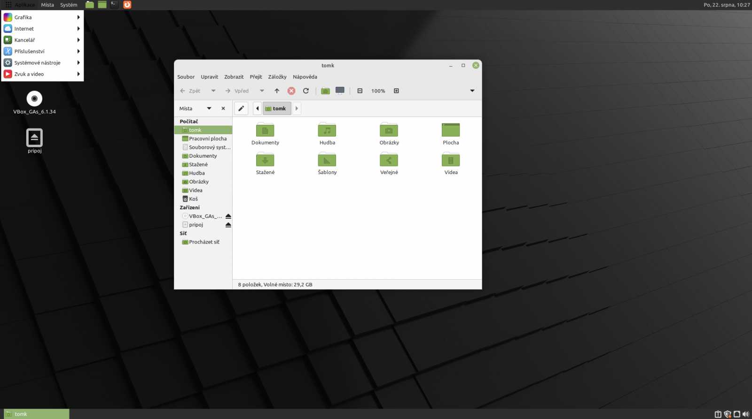Select the Videa folder icon in main pane
This screenshot has height=419, width=752.
pyautogui.click(x=451, y=160)
